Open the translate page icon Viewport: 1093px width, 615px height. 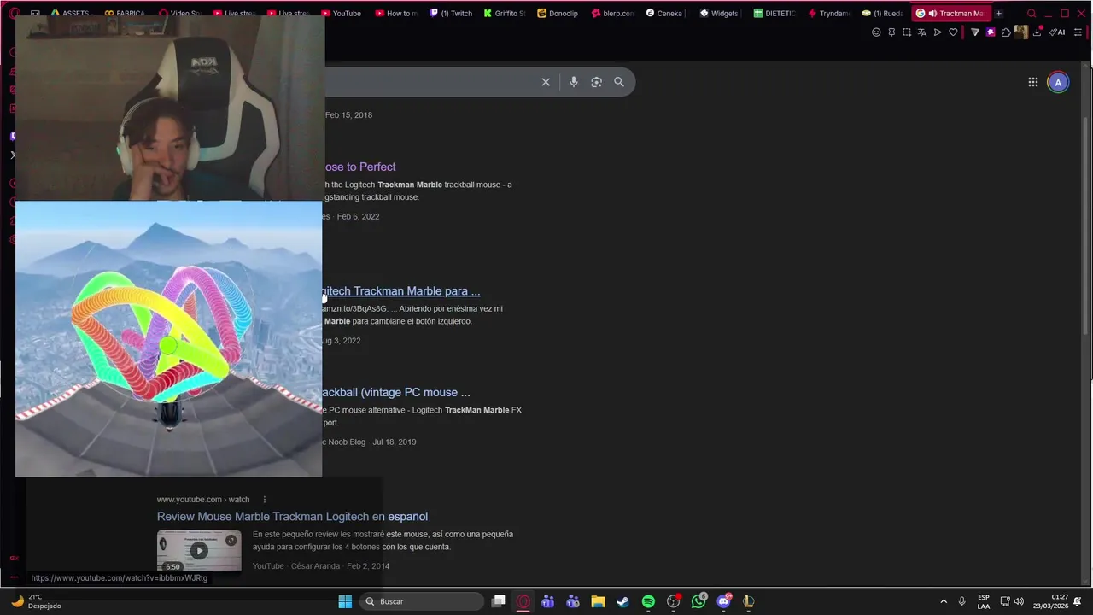click(922, 32)
